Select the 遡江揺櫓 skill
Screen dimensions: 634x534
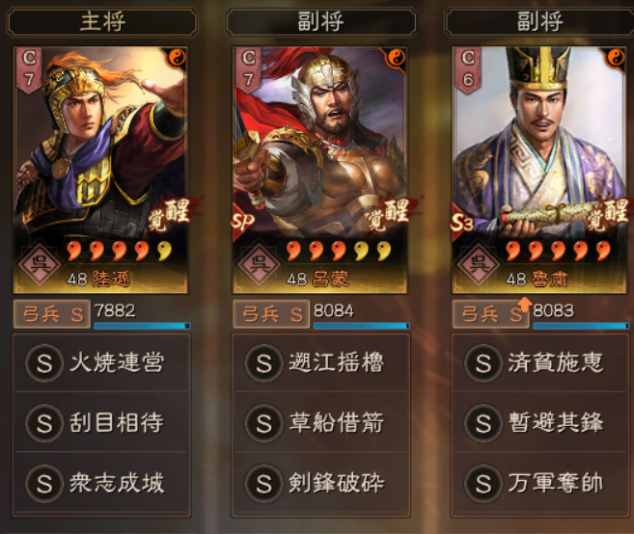pyautogui.click(x=320, y=362)
